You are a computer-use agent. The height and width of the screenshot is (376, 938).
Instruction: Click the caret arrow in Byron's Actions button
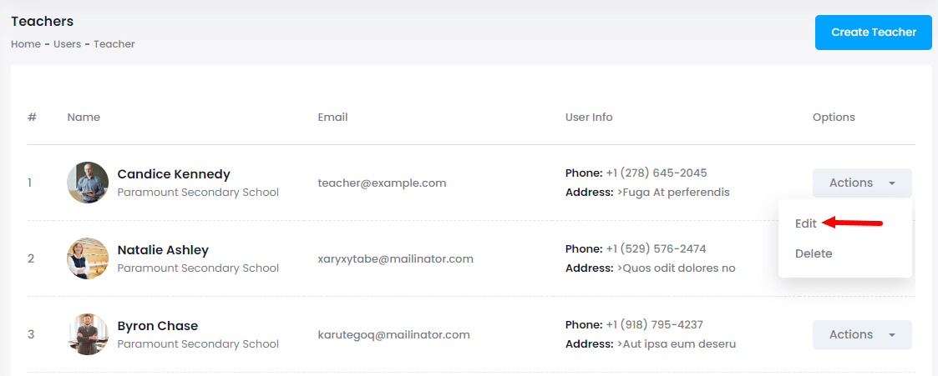892,335
